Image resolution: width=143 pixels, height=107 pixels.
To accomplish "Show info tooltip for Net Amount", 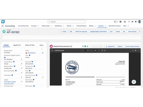I will pos(33,80).
